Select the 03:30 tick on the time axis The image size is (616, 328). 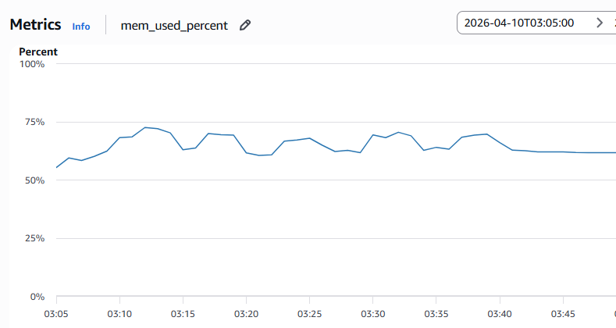[373, 314]
